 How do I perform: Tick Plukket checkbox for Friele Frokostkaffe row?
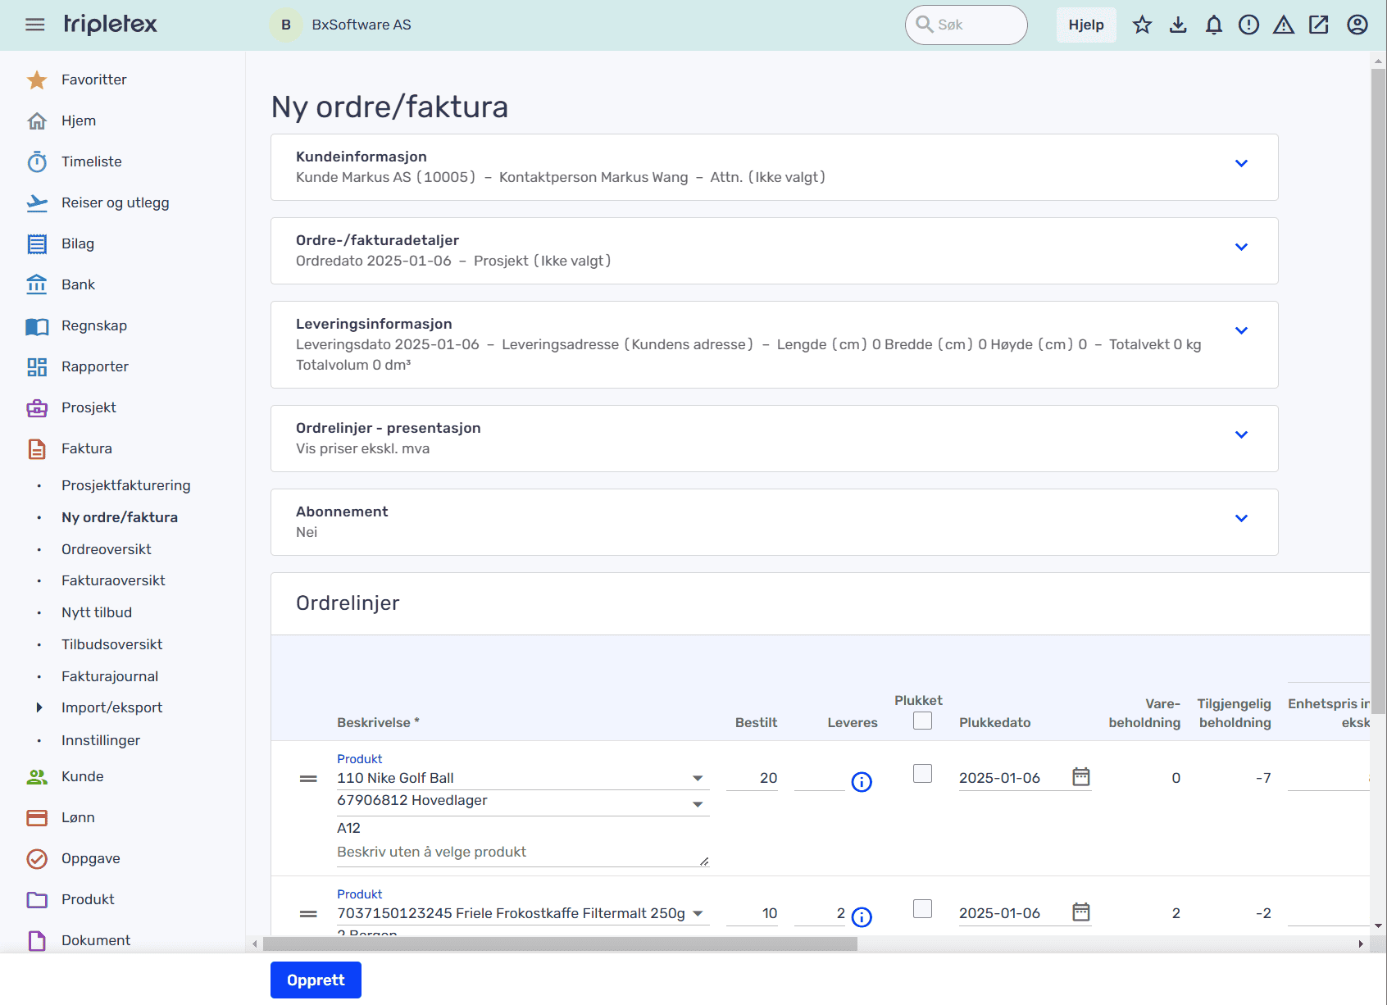point(922,908)
